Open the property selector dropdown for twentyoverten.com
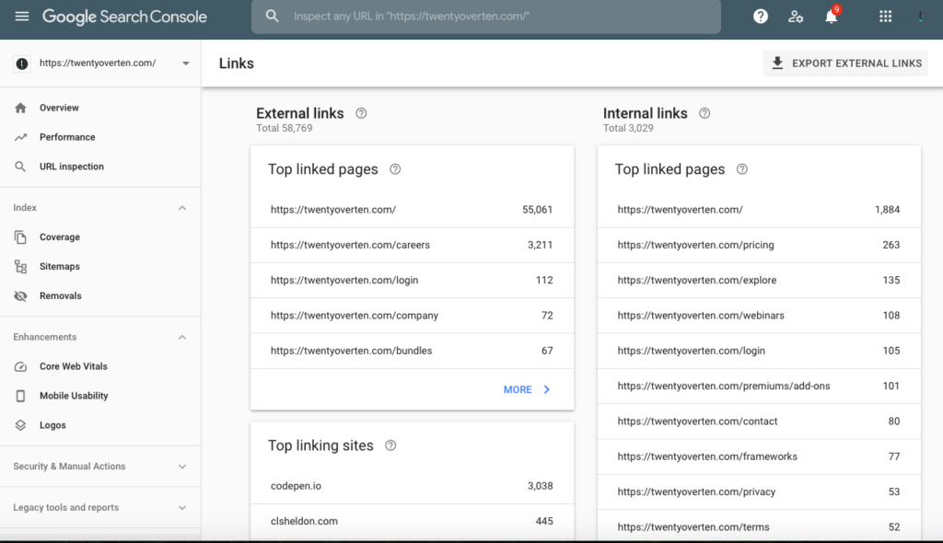The width and height of the screenshot is (943, 543). click(x=185, y=64)
